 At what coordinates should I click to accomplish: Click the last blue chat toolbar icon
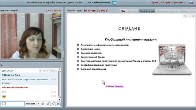click(x=58, y=104)
